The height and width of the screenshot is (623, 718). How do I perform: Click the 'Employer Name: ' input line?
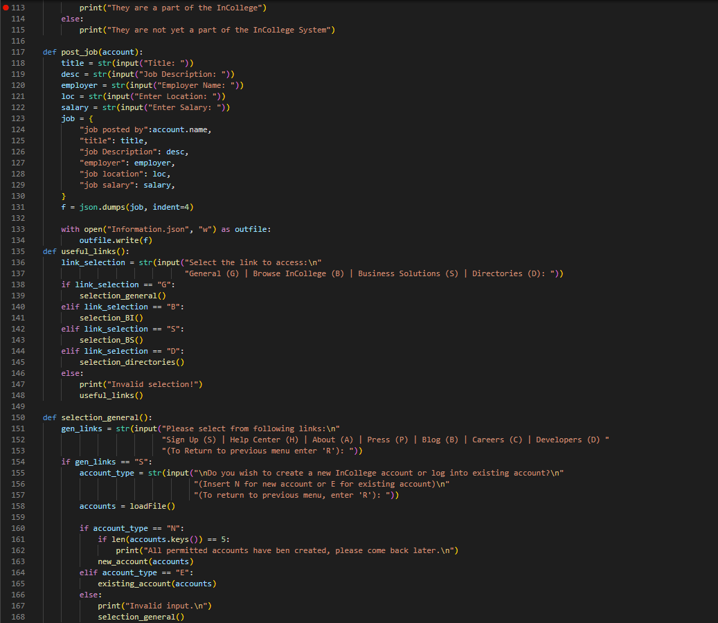pos(152,85)
